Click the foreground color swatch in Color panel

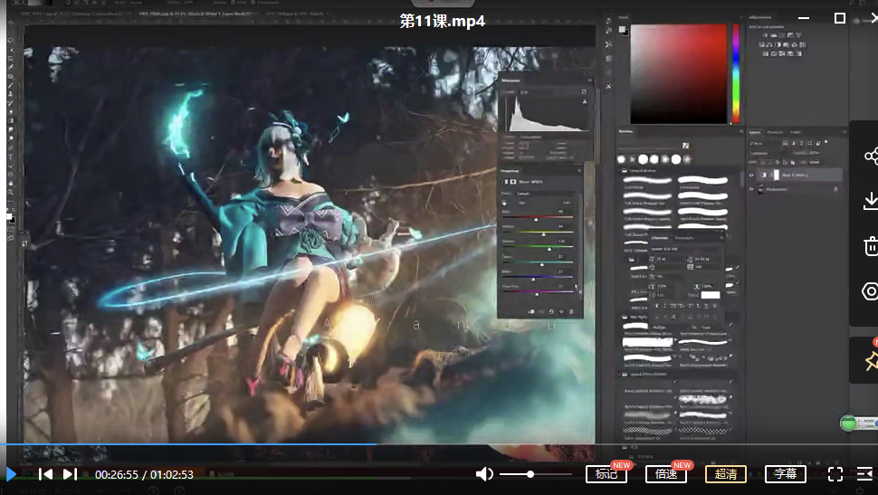(622, 29)
